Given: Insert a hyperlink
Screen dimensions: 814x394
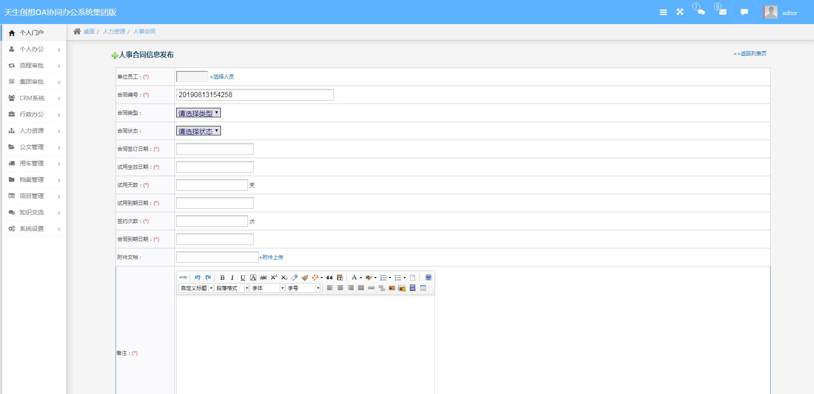Looking at the screenshot, I should [371, 288].
